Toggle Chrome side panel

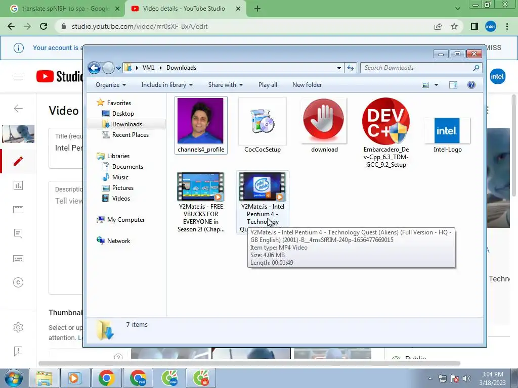[474, 26]
